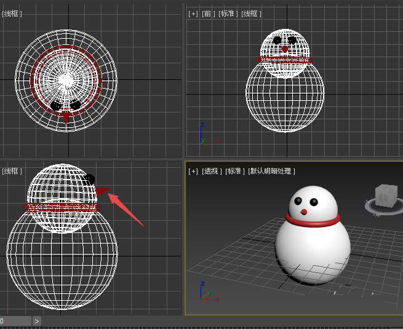Click [标准] label in the perspective viewport
Image resolution: width=403 pixels, height=329 pixels.
tap(234, 171)
